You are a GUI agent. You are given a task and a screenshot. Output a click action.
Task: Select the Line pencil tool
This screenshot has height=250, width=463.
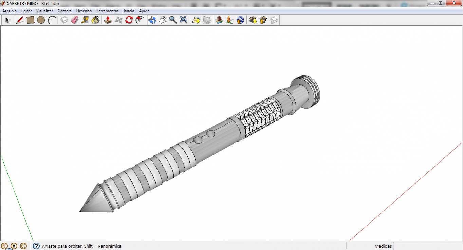pyautogui.click(x=20, y=20)
